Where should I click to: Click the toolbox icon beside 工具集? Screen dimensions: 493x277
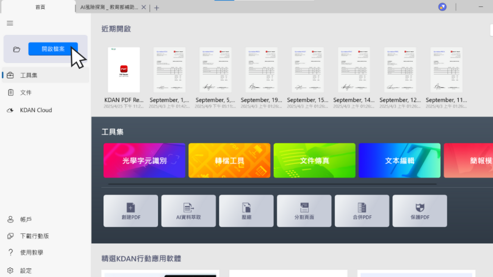click(x=11, y=76)
